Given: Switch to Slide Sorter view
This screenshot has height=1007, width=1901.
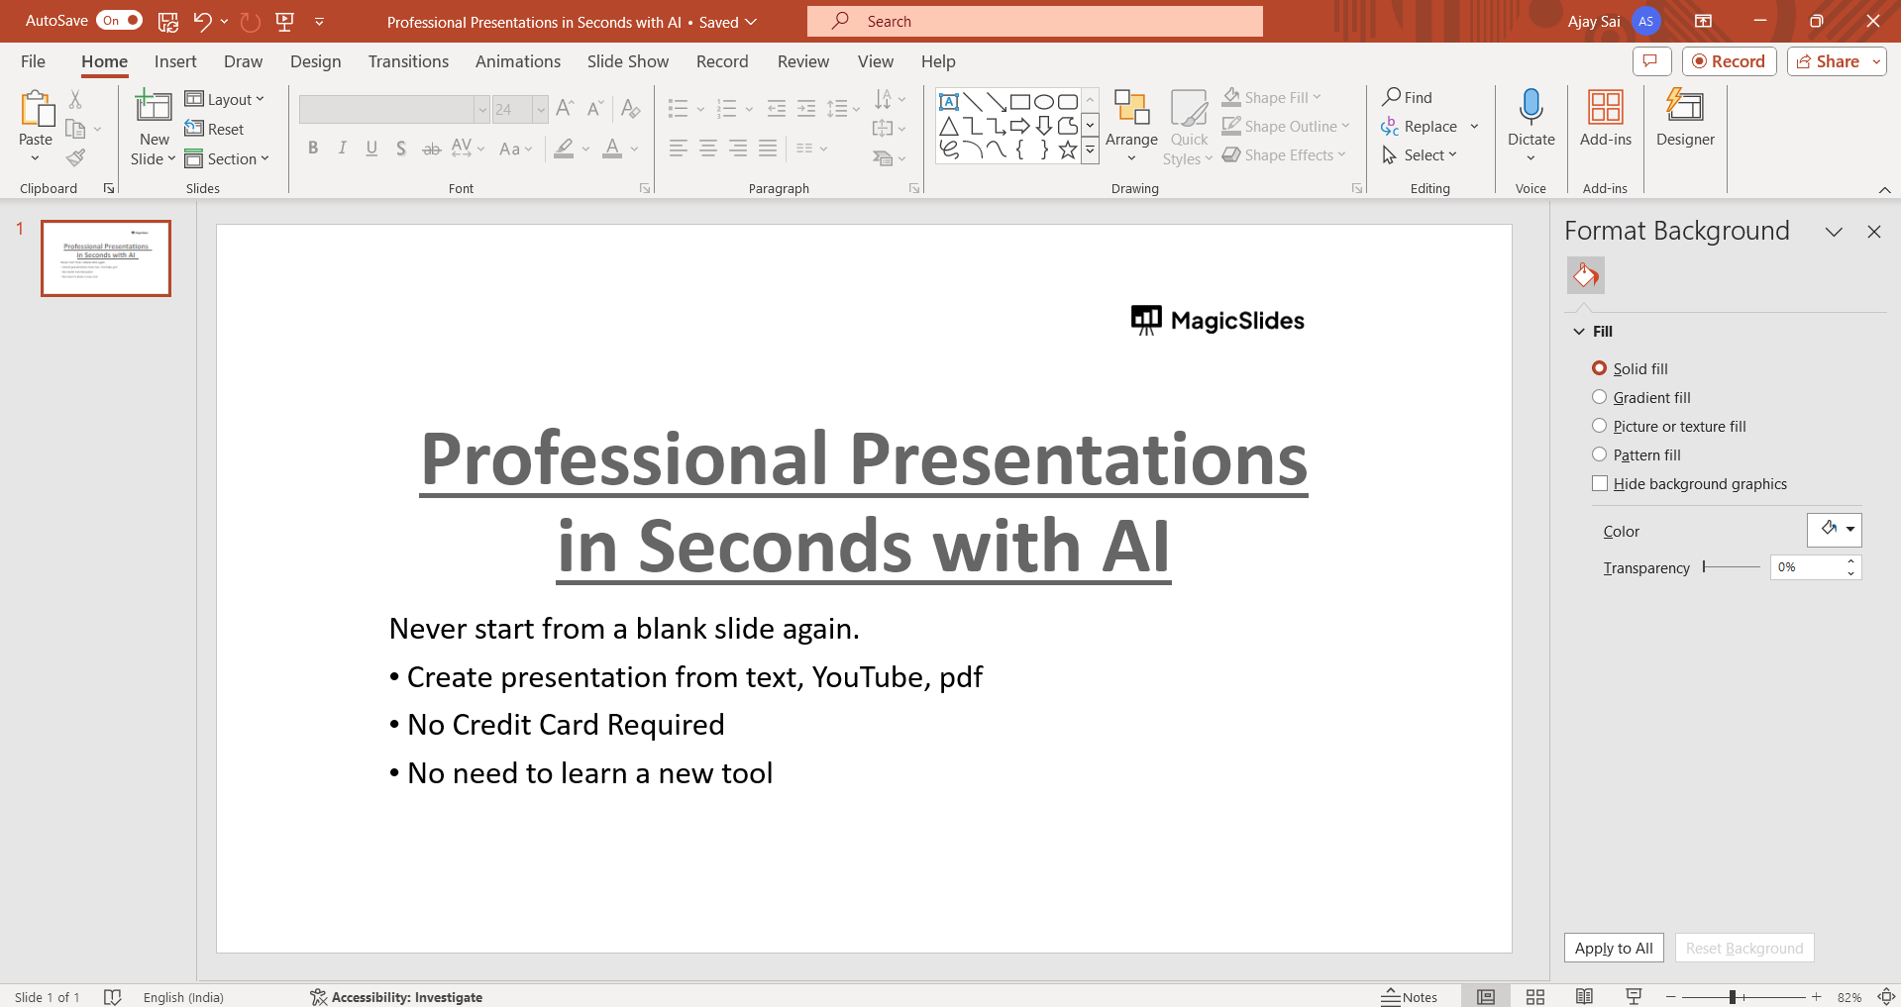Looking at the screenshot, I should (1535, 996).
